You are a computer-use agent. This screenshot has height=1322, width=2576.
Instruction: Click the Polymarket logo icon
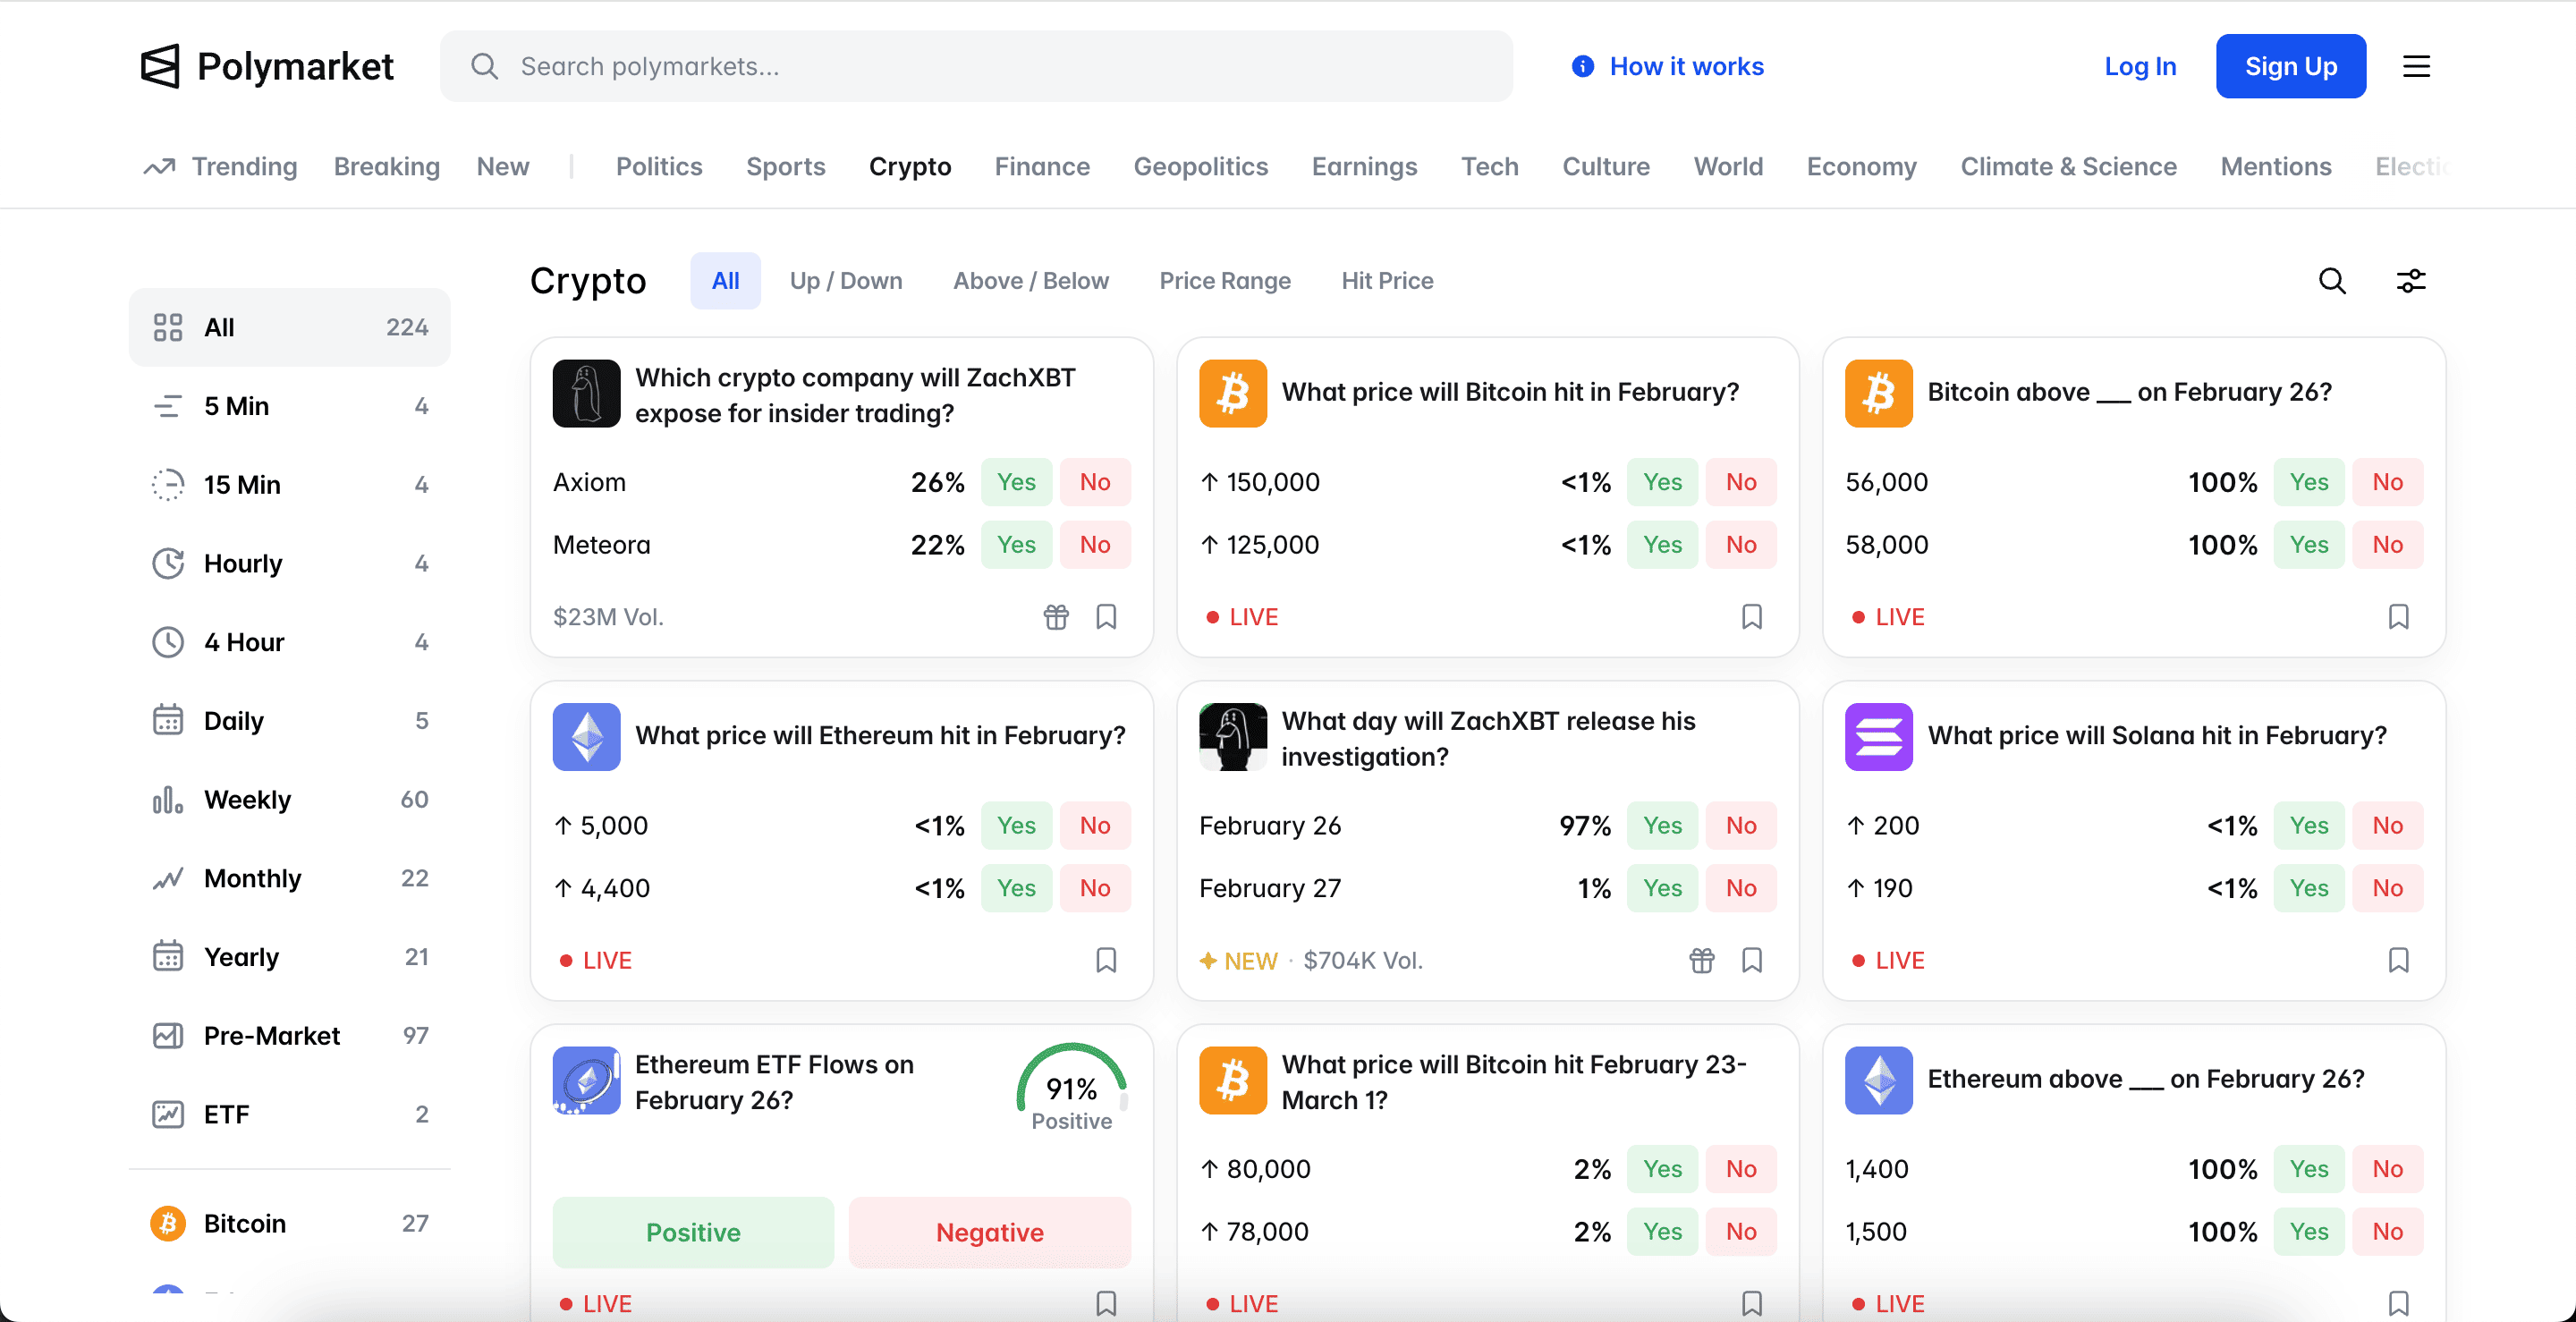coord(160,66)
